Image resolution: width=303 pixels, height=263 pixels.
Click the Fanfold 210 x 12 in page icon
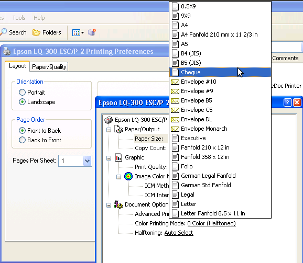(x=175, y=147)
